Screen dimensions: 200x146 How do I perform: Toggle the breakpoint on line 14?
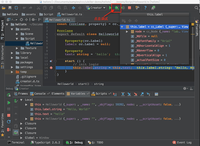point(51,68)
